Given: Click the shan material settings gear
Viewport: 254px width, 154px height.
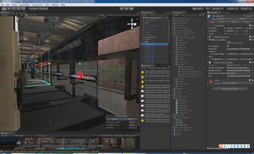Looking at the screenshot, I should [x=252, y=80].
